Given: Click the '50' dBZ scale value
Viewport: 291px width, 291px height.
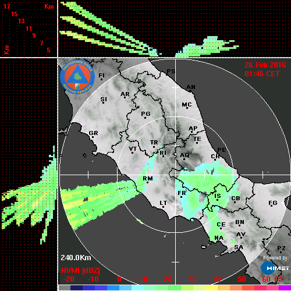Looking at the screenshot, I should pyautogui.click(x=242, y=279).
